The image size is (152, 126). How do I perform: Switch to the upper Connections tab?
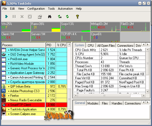(125, 45)
